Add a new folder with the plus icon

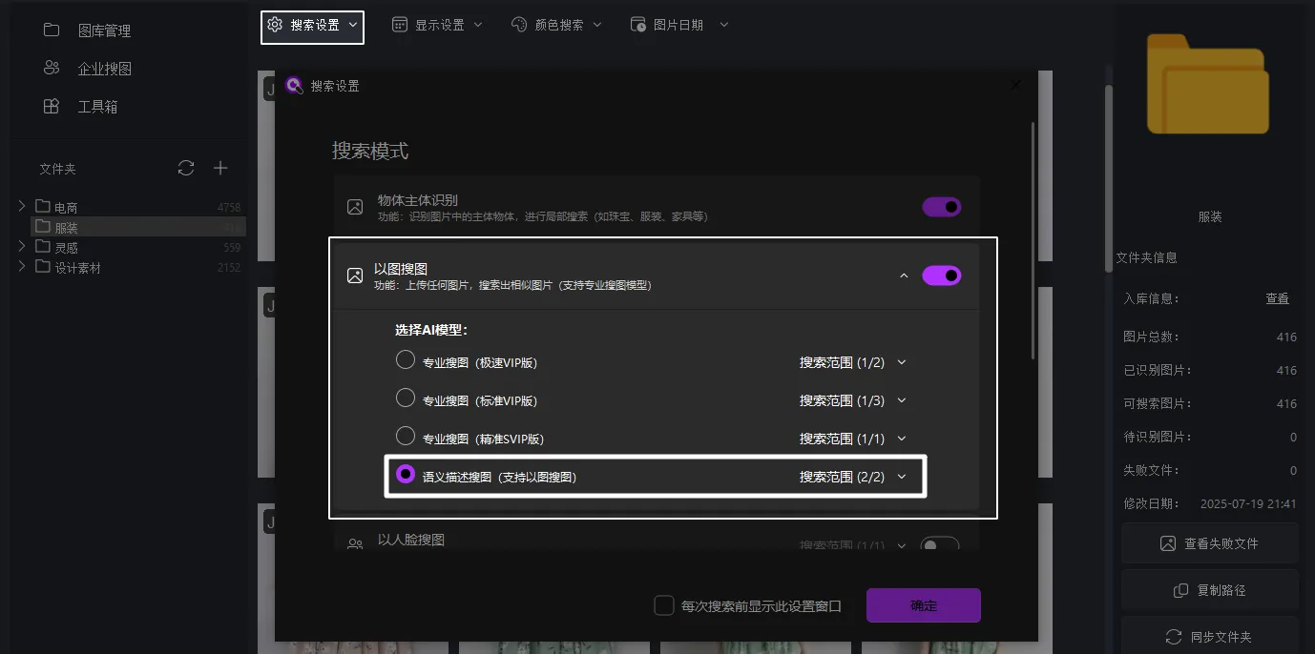click(x=220, y=168)
